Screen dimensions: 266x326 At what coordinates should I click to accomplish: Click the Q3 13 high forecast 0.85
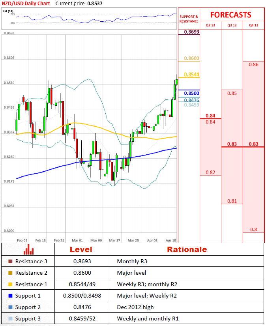tap(232, 94)
